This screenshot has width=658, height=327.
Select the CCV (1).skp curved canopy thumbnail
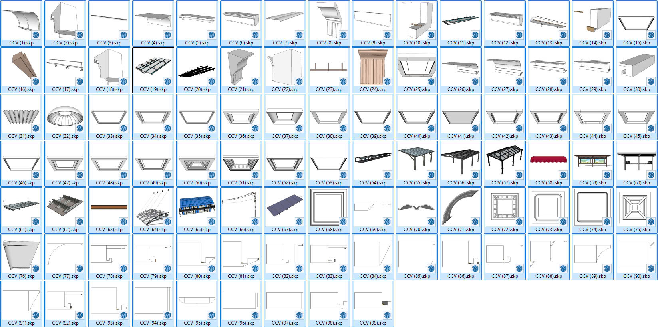21,21
